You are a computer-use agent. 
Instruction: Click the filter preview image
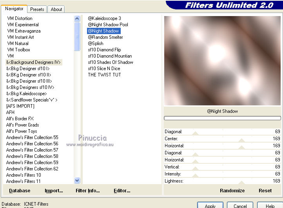coord(222,61)
